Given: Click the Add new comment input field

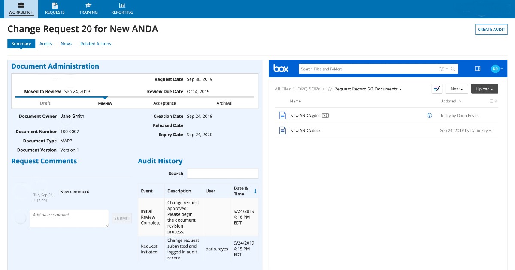Looking at the screenshot, I should (69, 218).
